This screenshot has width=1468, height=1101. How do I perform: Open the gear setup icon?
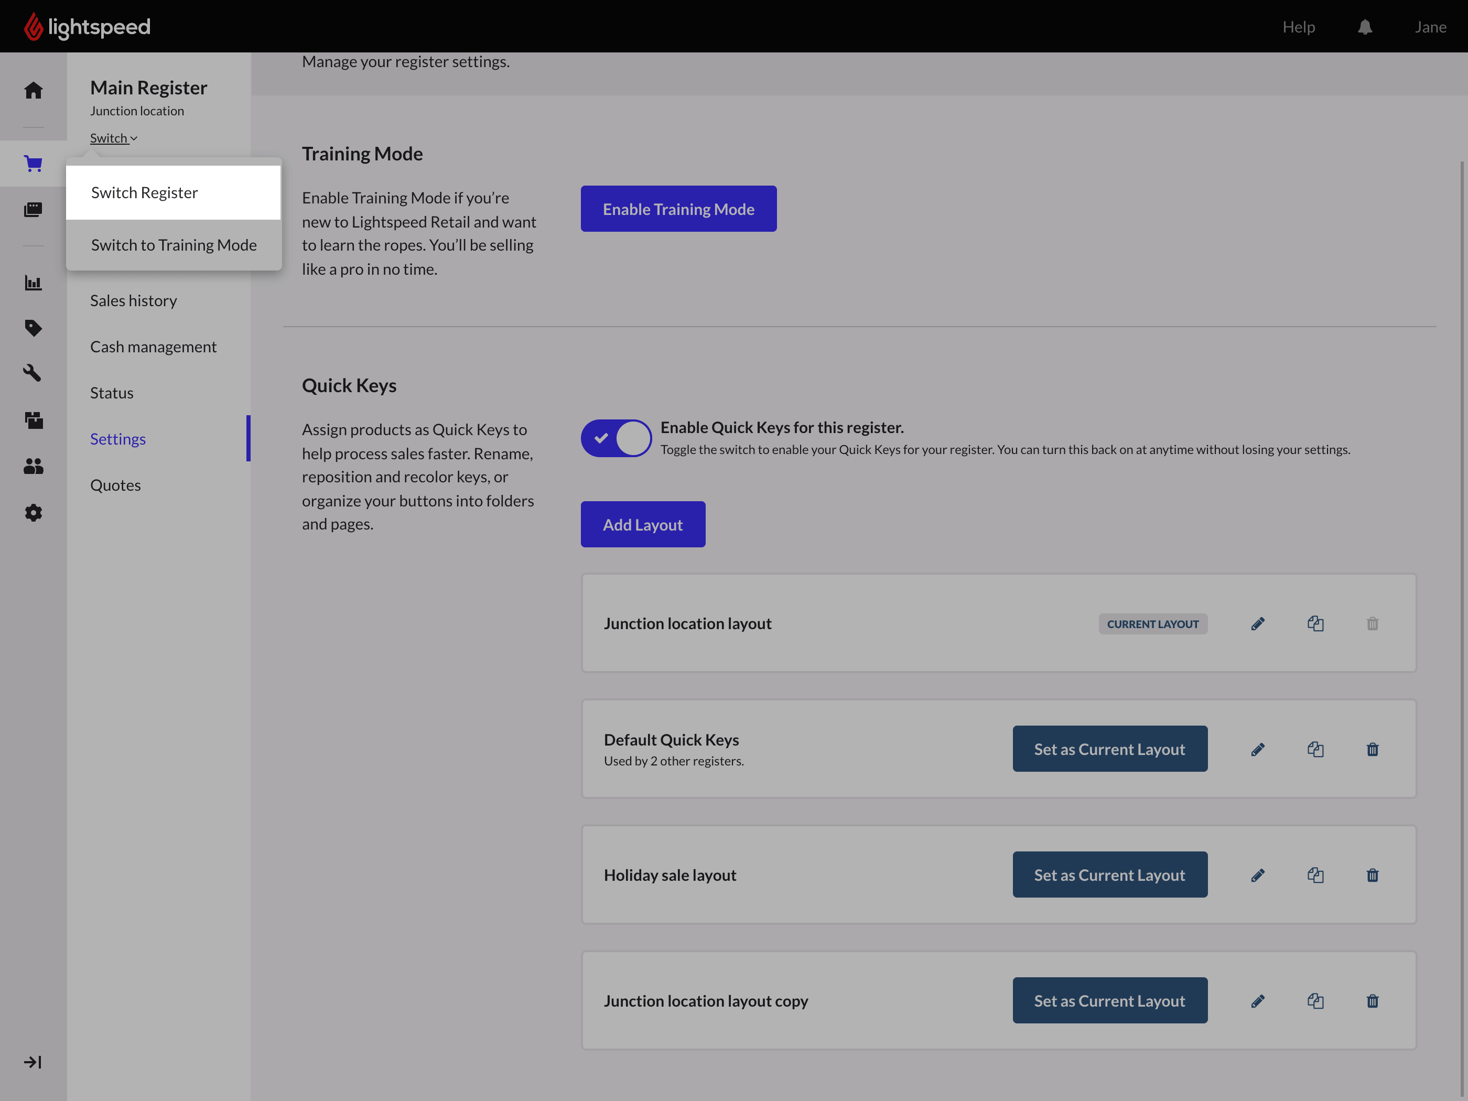pyautogui.click(x=33, y=512)
